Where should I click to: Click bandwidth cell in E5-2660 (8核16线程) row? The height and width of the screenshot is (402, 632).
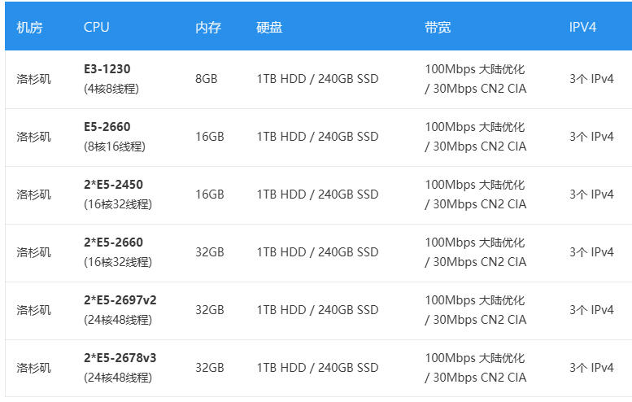(x=476, y=136)
